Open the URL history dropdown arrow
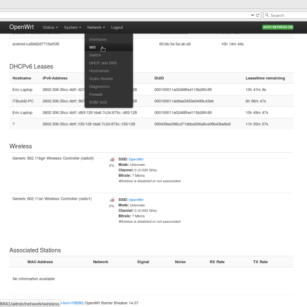Viewport: 307px width, 307px height. pyautogui.click(x=253, y=15)
